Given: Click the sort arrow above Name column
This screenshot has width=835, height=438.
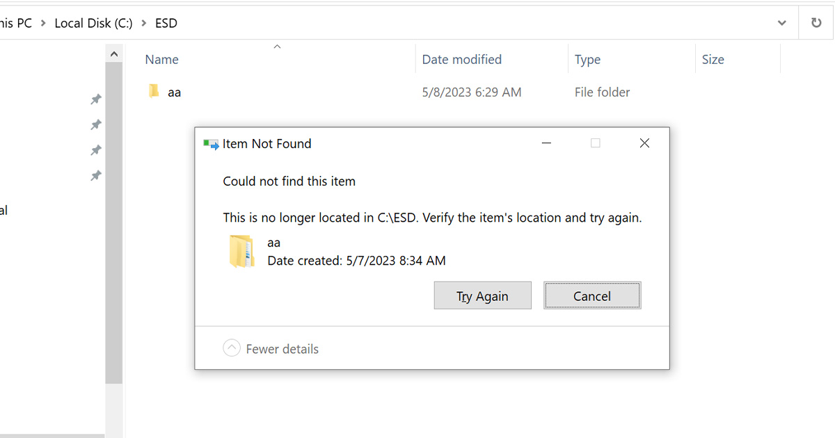Looking at the screenshot, I should 277,46.
